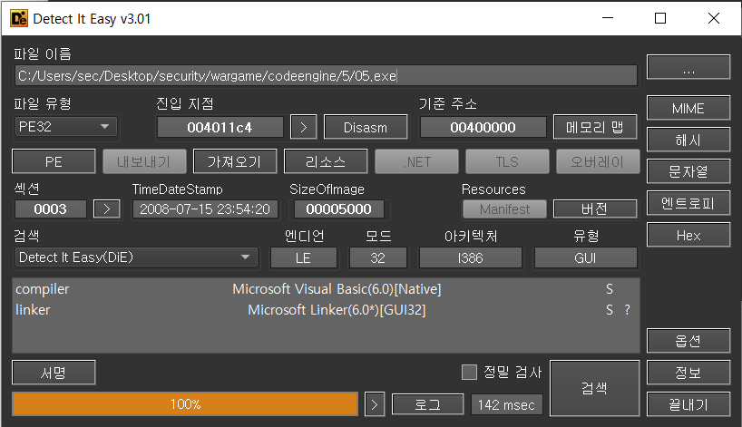
Task: Click the SizeOfImage field 00005000
Action: tap(339, 209)
